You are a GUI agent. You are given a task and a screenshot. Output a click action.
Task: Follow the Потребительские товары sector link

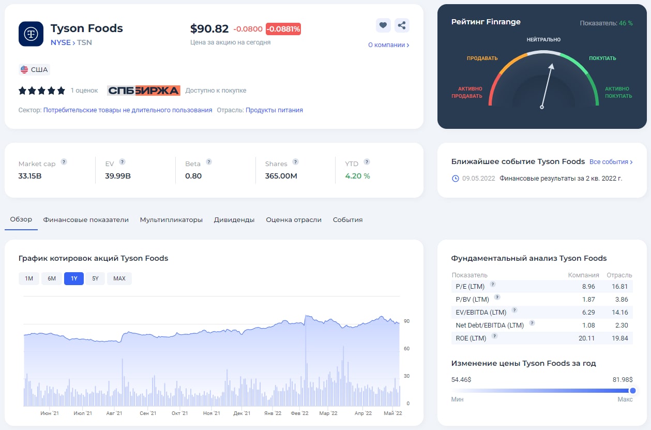128,110
